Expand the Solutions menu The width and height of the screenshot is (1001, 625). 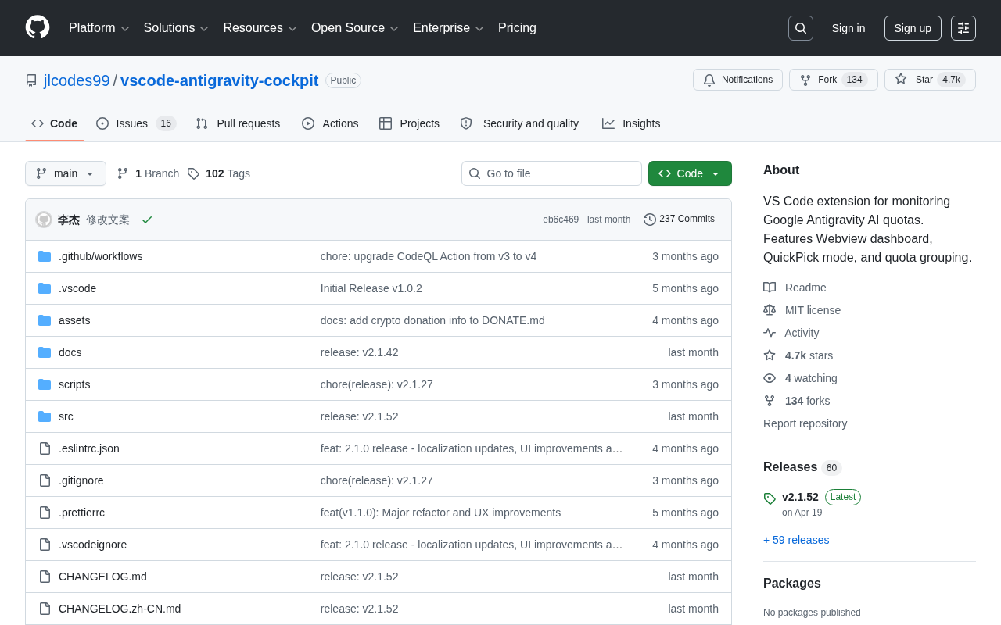click(x=176, y=28)
